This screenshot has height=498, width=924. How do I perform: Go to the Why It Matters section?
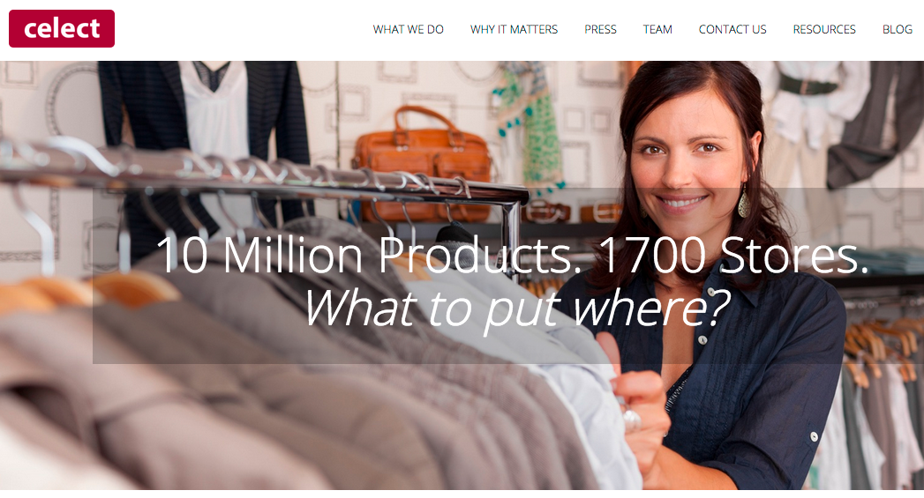pos(514,29)
